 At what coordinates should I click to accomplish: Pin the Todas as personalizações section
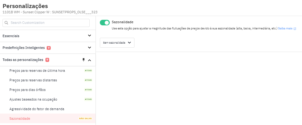83,60
